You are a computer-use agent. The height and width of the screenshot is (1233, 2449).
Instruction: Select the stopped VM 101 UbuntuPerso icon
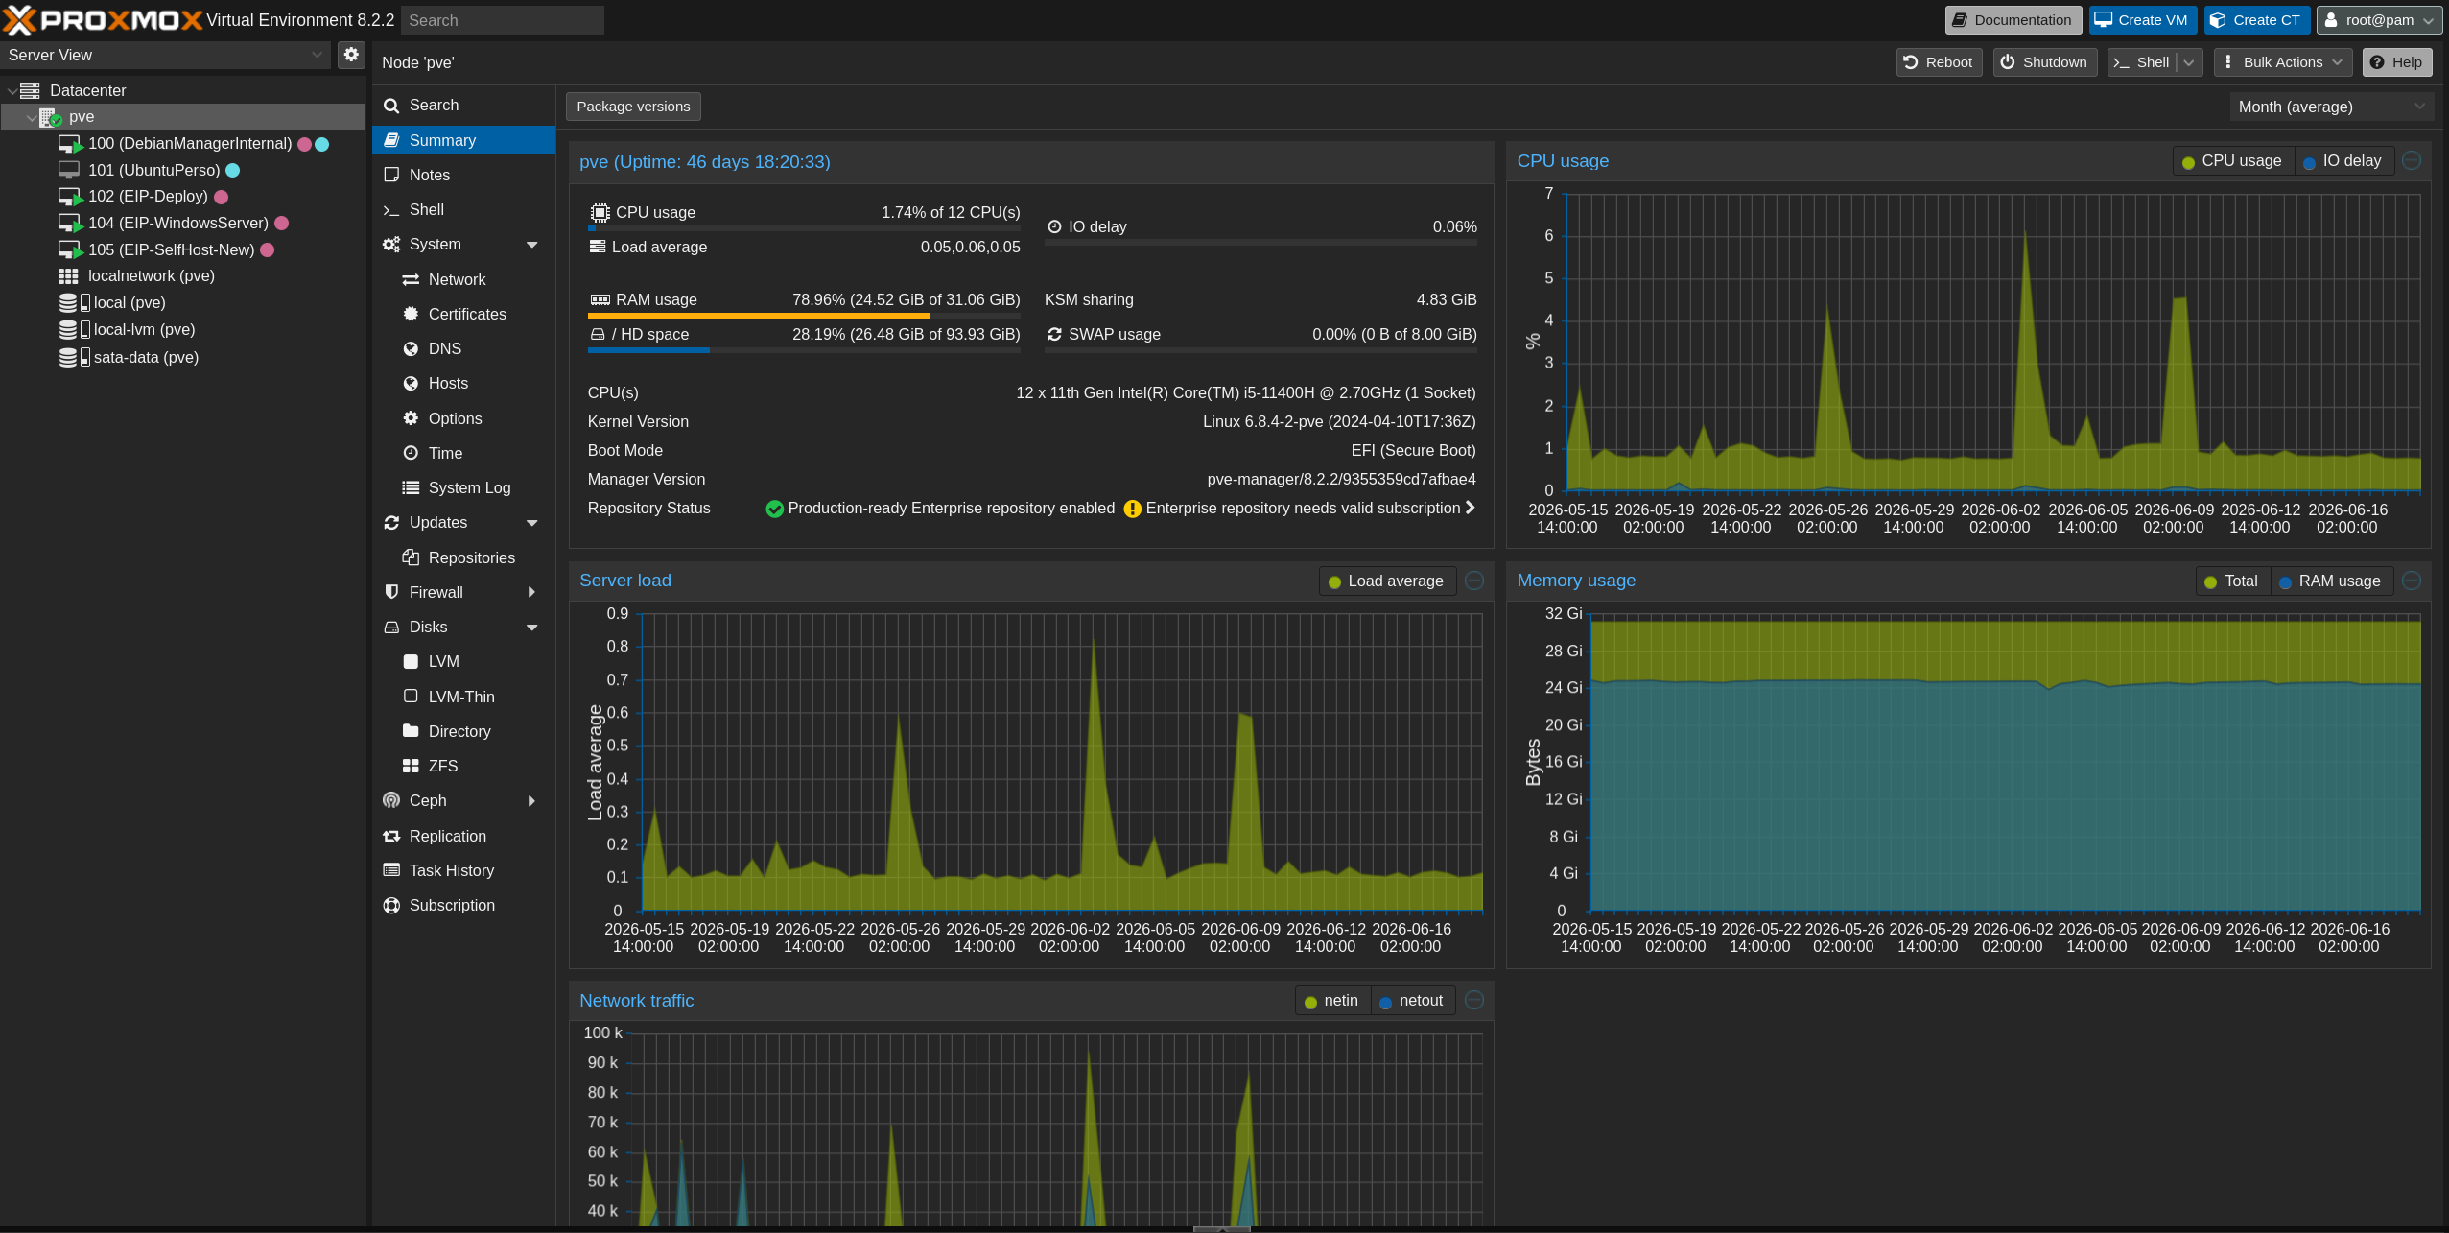click(69, 170)
